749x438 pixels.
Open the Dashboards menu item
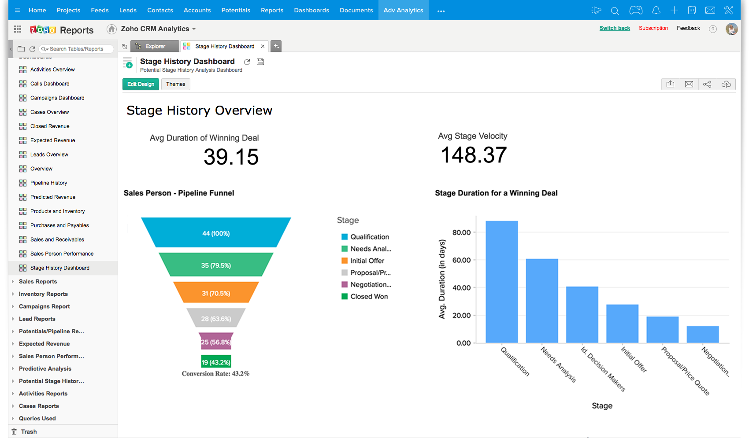point(311,10)
